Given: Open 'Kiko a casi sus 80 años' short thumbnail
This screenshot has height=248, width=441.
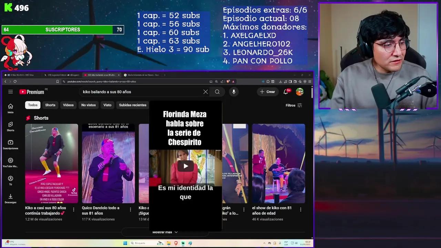Looking at the screenshot, I should tap(52, 164).
